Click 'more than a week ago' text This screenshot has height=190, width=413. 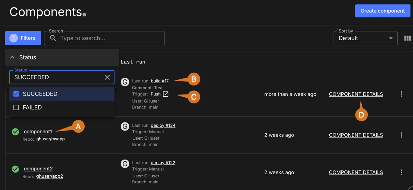[x=290, y=94]
